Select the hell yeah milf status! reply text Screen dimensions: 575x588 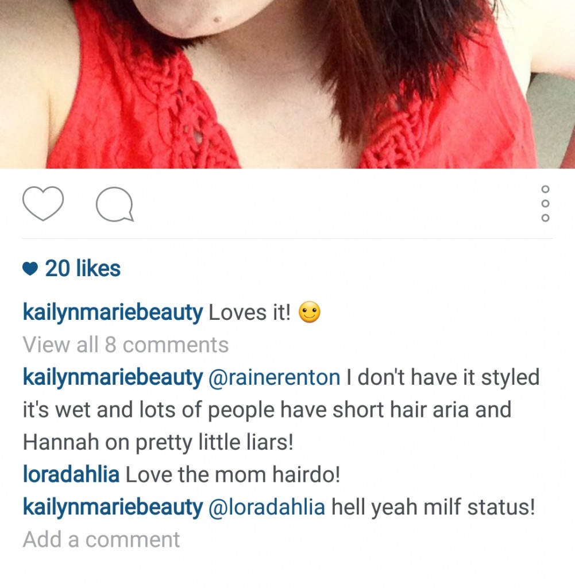click(433, 507)
